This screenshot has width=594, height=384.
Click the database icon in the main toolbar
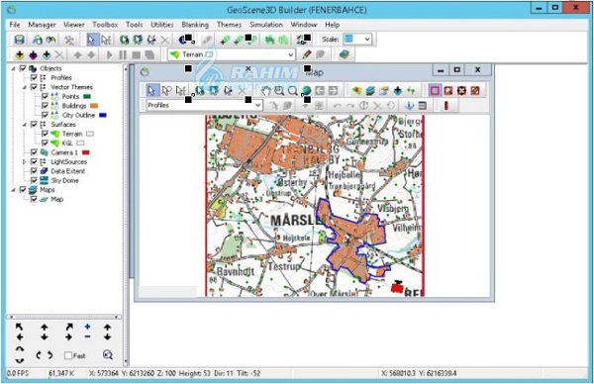pos(20,40)
